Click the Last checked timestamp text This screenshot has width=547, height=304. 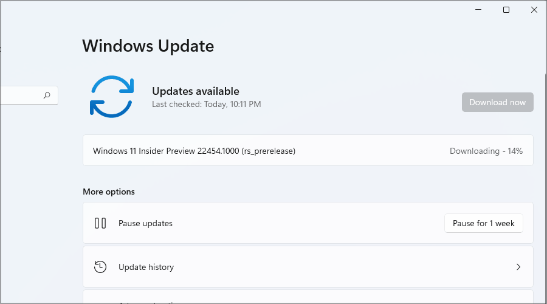pyautogui.click(x=206, y=105)
